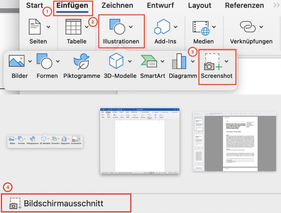Click the Add-Ins label
This screenshot has width=281, height=213.
(165, 41)
